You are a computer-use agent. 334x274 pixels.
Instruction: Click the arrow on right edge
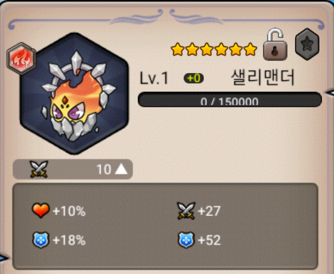[x=329, y=93]
